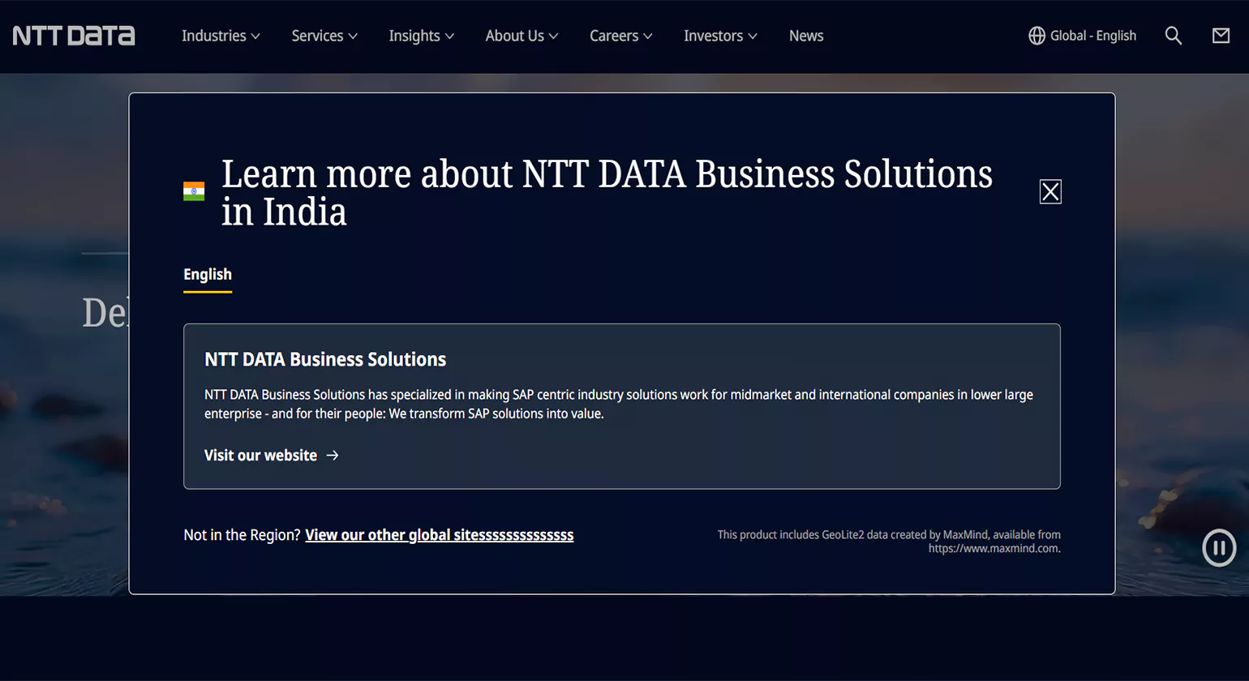The height and width of the screenshot is (681, 1249).
Task: Click the NTT DATA Business Solutions card heading
Action: (325, 359)
